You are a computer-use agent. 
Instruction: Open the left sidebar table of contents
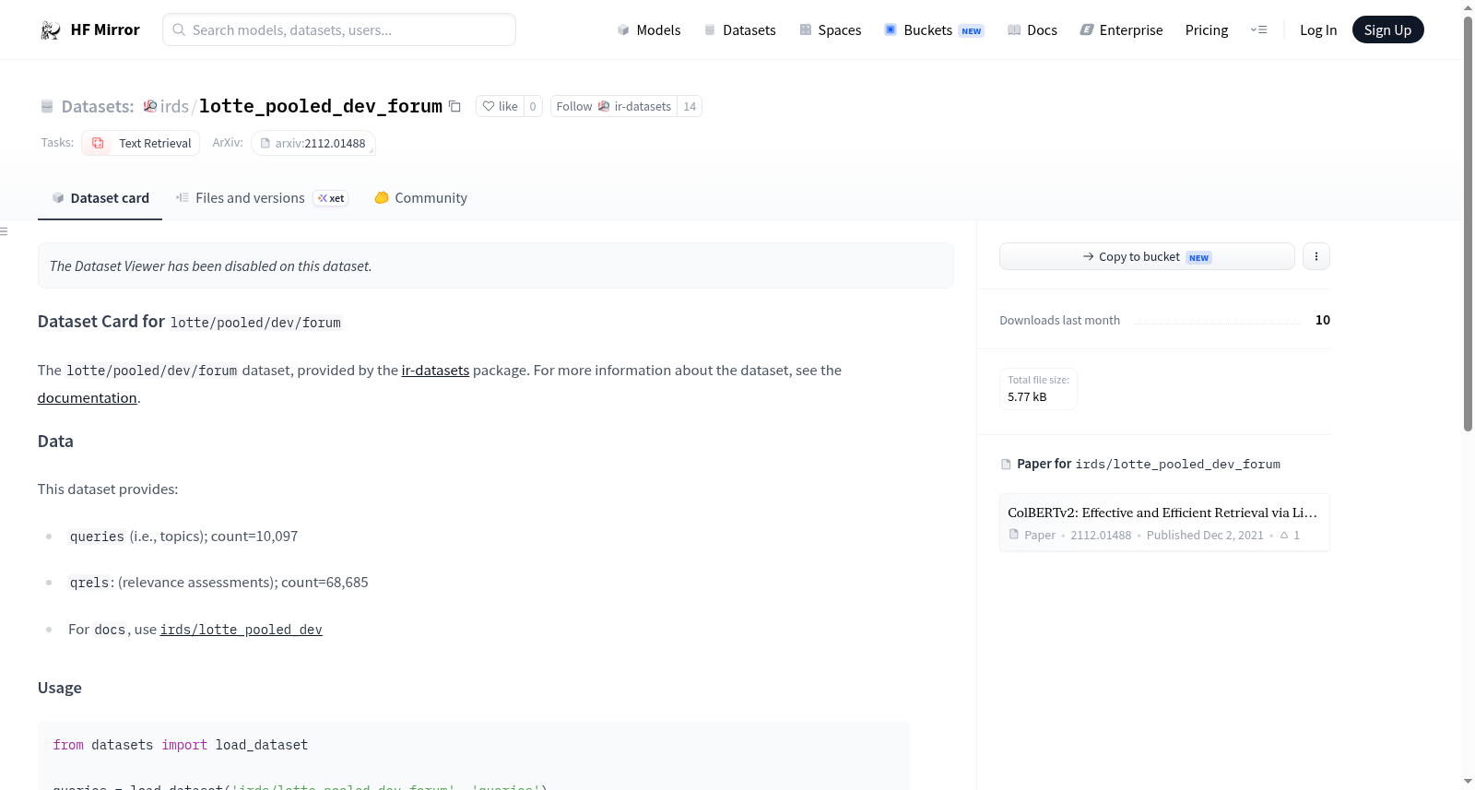point(4,231)
